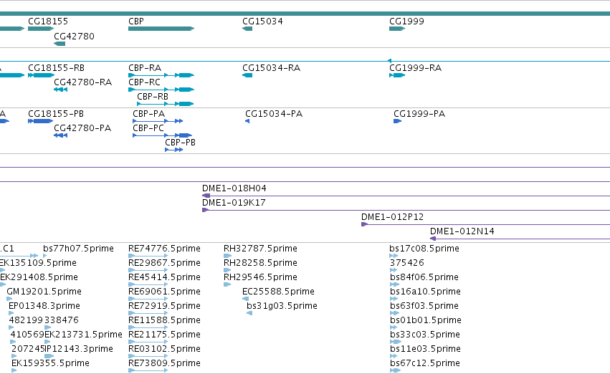Click EST bs17c08.5prime
Image resolution: width=610 pixels, height=374 pixels.
click(x=424, y=249)
